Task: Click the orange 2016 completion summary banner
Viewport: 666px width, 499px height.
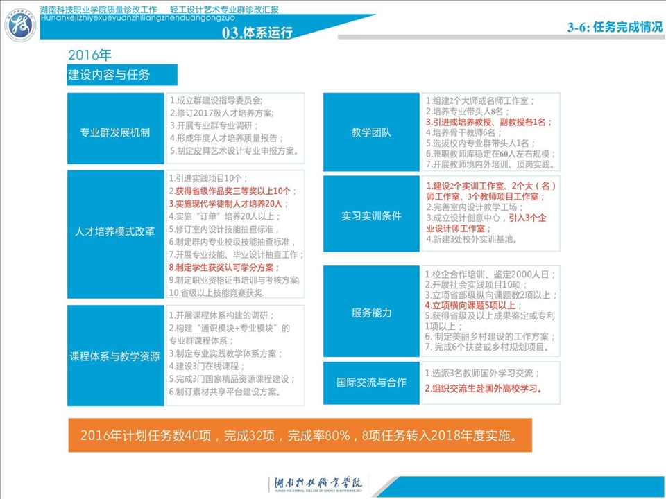Action: coord(300,435)
